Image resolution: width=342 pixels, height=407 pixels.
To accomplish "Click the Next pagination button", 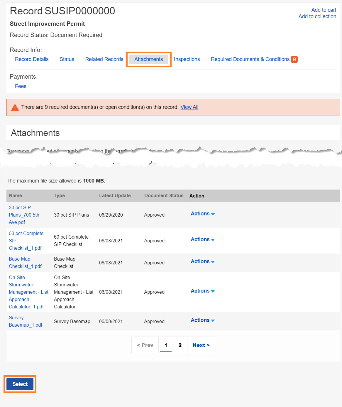I will tap(201, 345).
